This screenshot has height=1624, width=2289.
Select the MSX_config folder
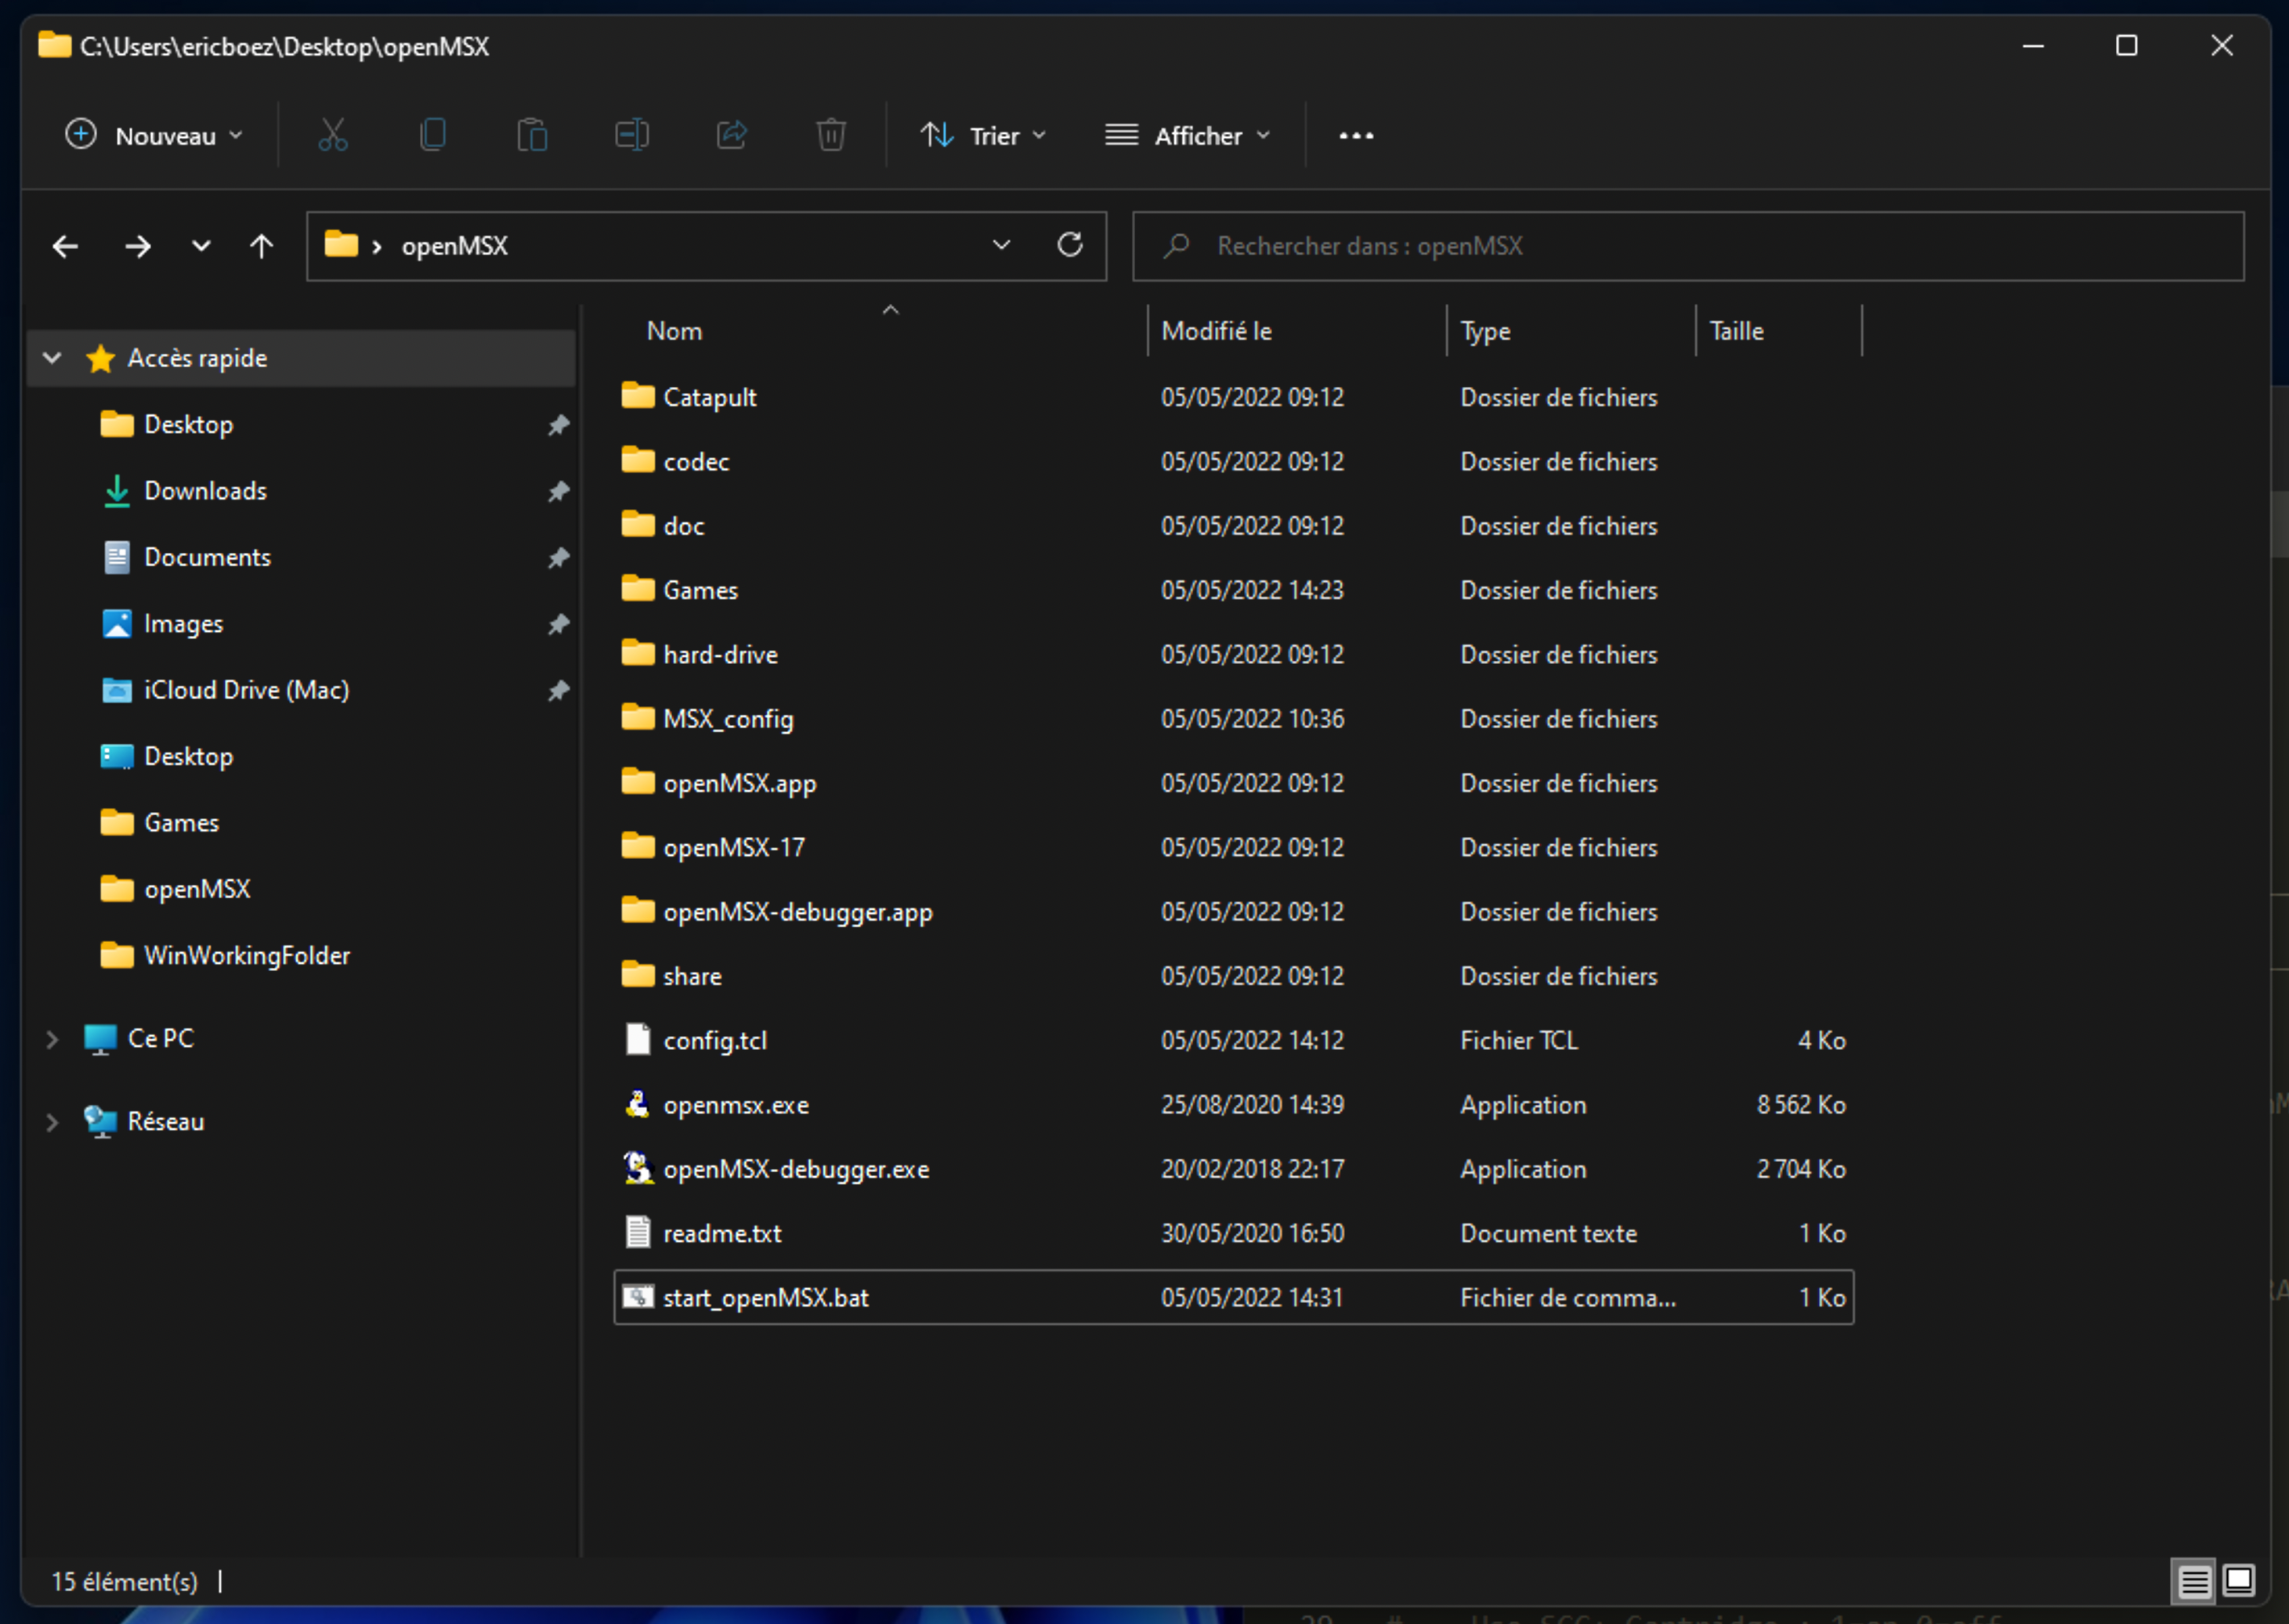1234,719
